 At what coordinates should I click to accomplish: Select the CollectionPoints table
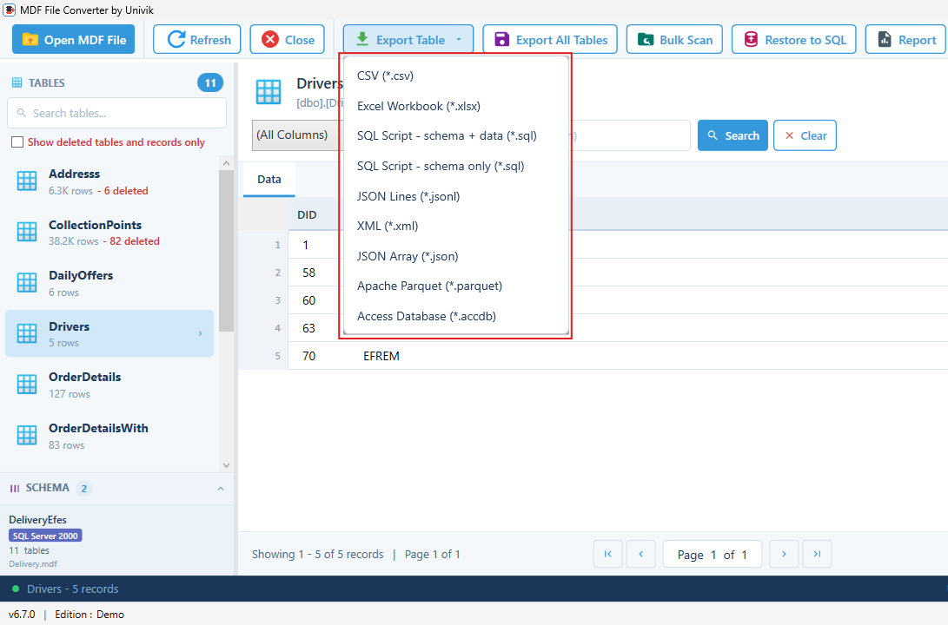click(109, 232)
